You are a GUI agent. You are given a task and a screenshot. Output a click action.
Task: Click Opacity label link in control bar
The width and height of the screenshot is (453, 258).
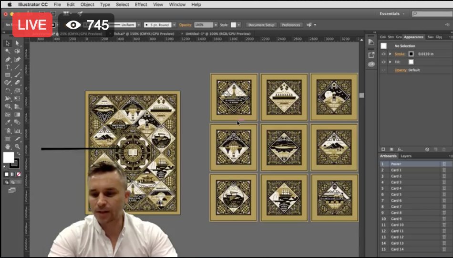click(x=185, y=25)
